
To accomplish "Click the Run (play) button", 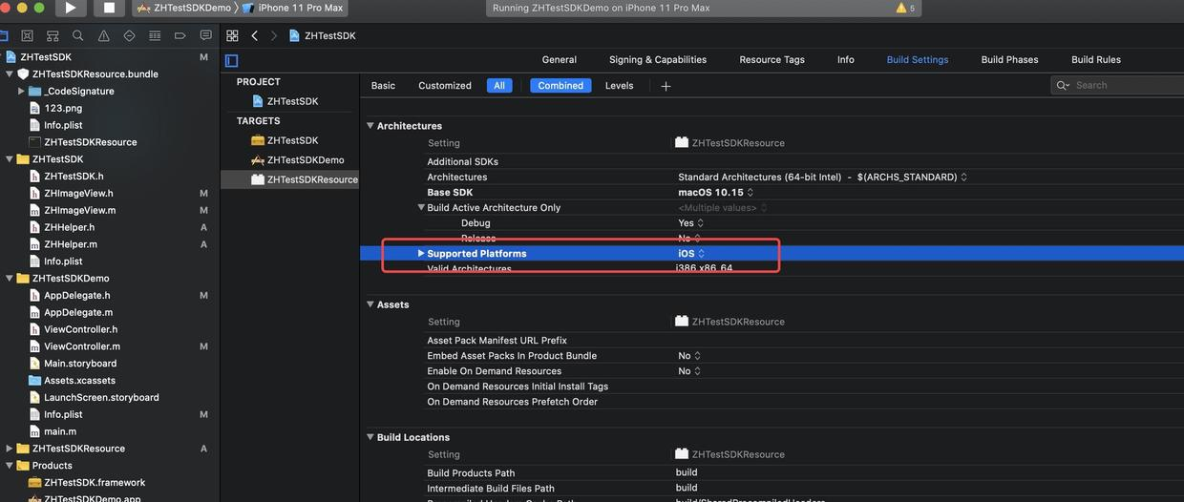I will coord(71,8).
